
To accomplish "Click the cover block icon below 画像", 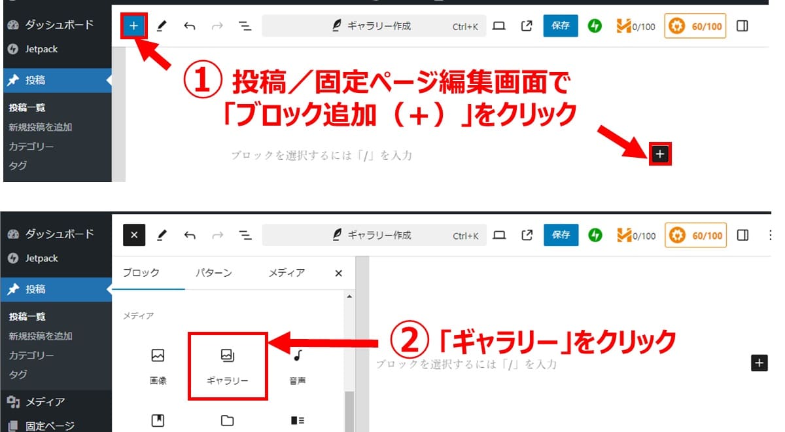I will tap(158, 421).
